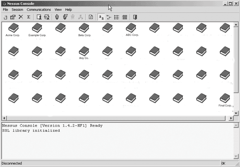
Task: Click the session Properties toolbar icon
Action: point(13,17)
